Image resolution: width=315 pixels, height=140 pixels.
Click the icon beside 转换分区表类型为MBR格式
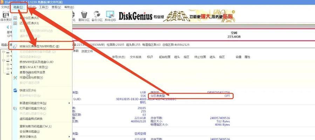(x=15, y=47)
